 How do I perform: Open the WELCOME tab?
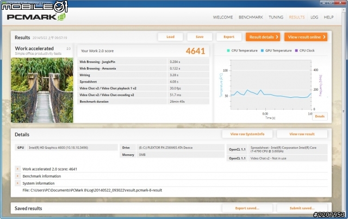point(223,17)
